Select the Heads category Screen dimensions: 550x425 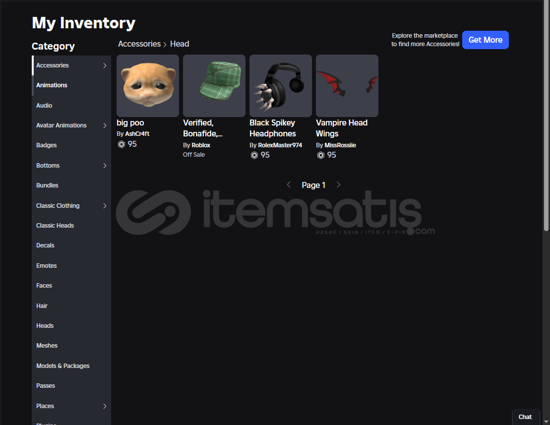point(71,326)
